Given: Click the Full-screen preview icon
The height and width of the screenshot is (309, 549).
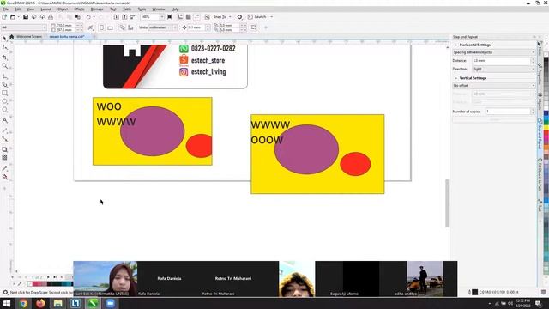Looking at the screenshot, I should 170,17.
